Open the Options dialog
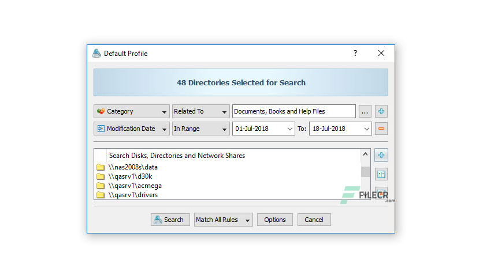Image resolution: width=483 pixels, height=279 pixels. [275, 220]
